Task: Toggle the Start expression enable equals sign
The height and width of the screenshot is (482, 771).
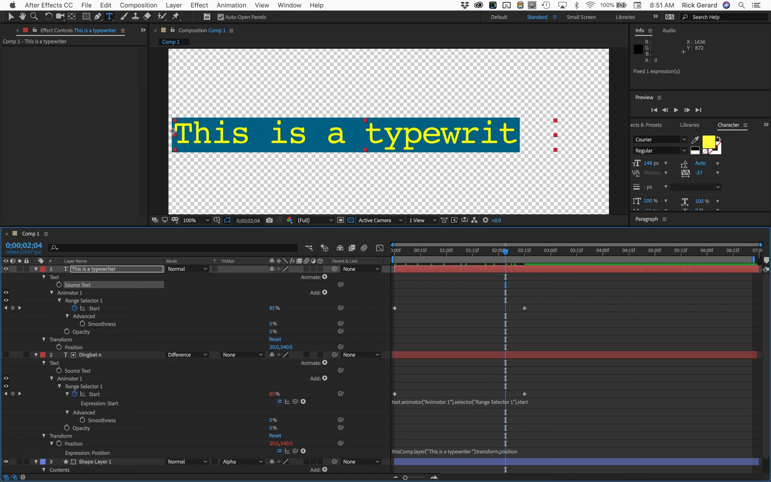Action: point(279,402)
